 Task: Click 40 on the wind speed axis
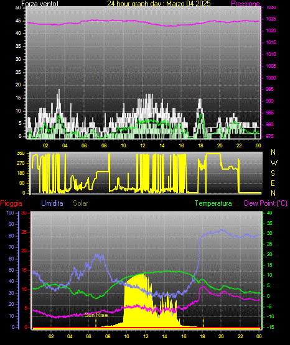click(18, 34)
